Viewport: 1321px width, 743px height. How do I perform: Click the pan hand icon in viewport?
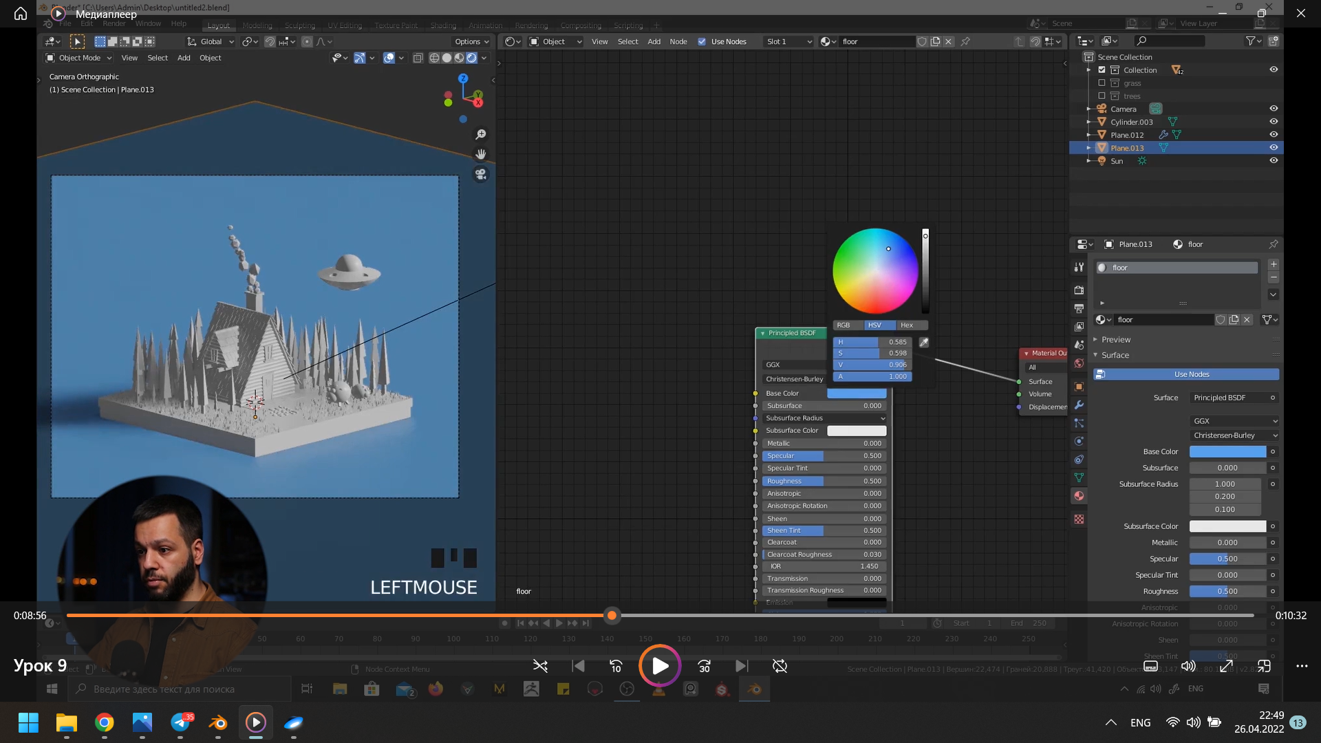pyautogui.click(x=481, y=154)
